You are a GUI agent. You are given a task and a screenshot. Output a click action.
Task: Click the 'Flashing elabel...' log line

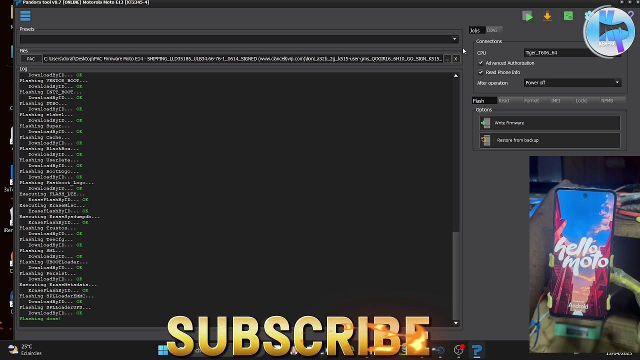tap(46, 114)
